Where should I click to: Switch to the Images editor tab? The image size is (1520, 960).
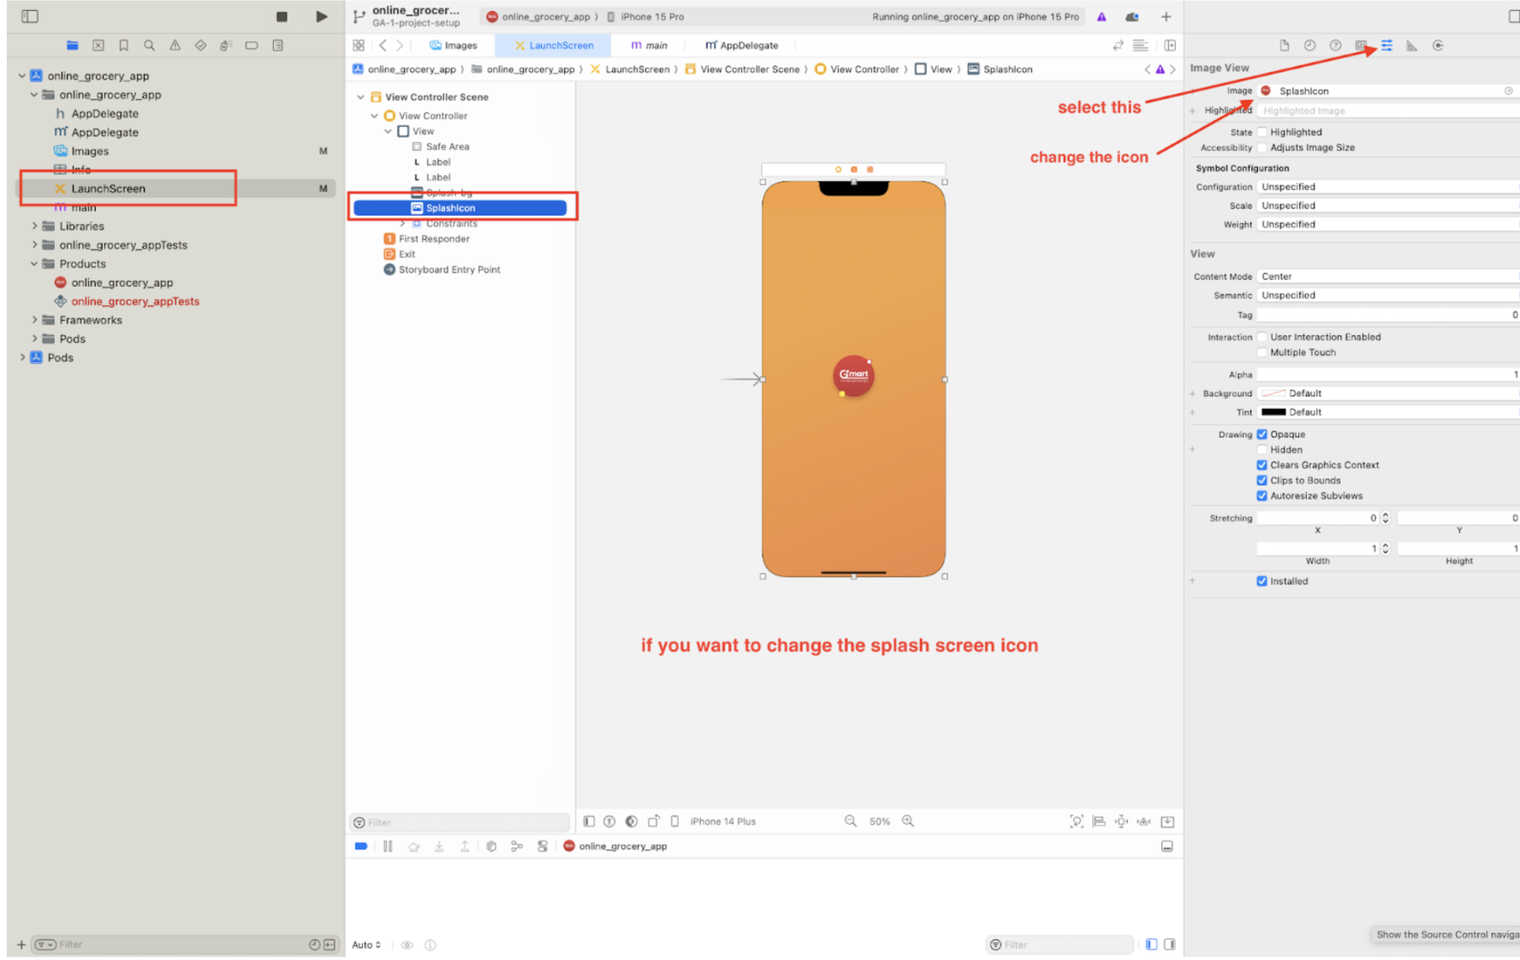[x=454, y=45]
